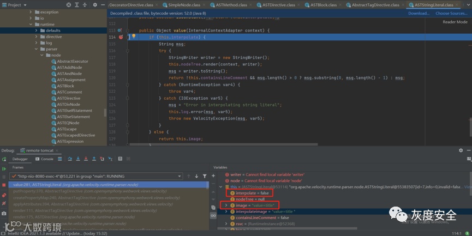Click the Step Over debugger icon
The width and height of the screenshot is (472, 236).
(x=69, y=159)
